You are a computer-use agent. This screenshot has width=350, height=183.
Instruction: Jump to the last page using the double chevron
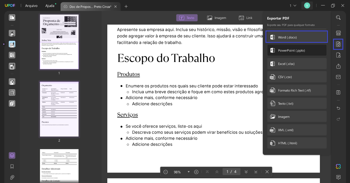(x=246, y=172)
